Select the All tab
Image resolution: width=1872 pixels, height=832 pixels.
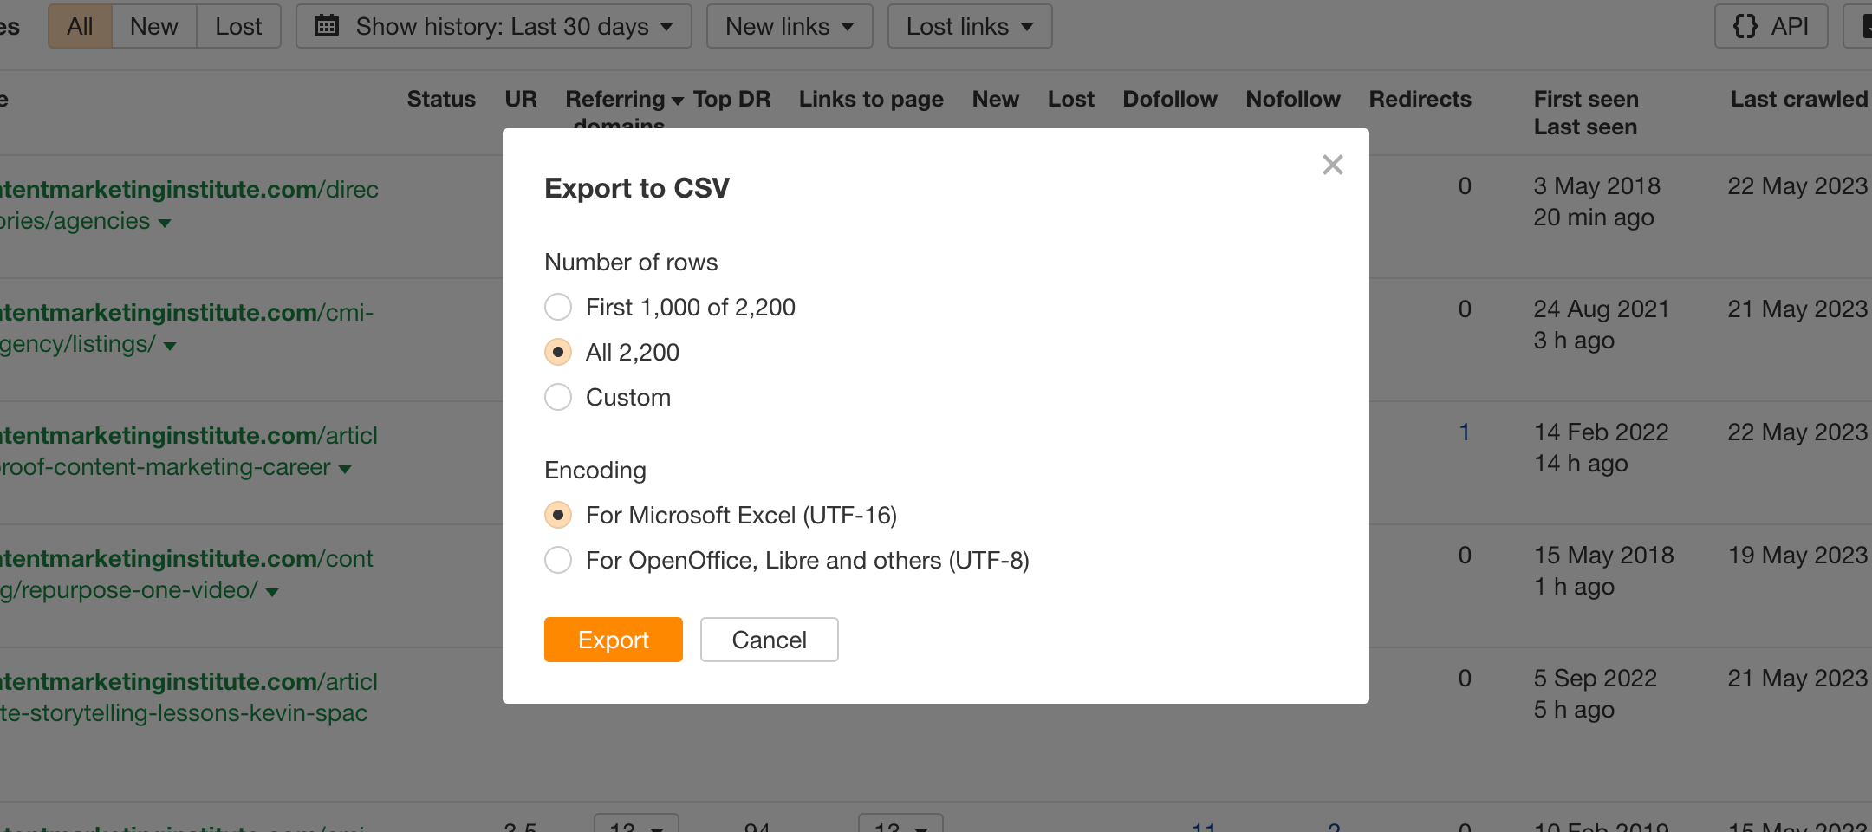(80, 26)
